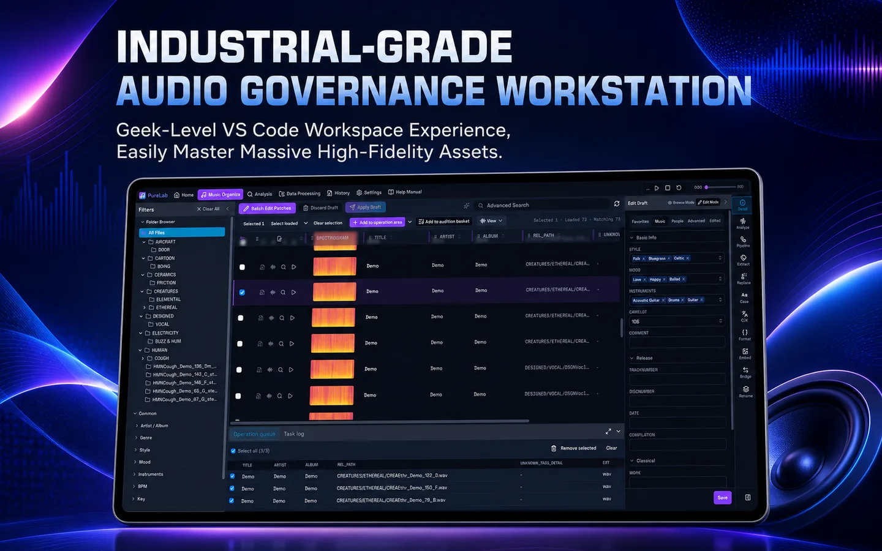Viewport: 882px width, 551px height.
Task: Click the sparkle icon left of Advanced Search
Action: (x=467, y=206)
